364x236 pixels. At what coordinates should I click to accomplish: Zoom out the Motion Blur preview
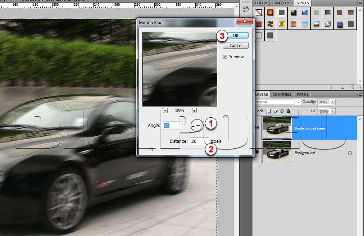click(x=165, y=110)
